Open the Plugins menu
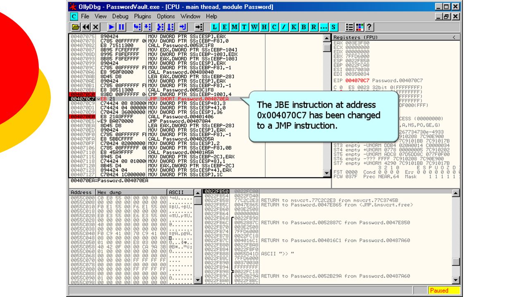The image size is (529, 297). [143, 16]
